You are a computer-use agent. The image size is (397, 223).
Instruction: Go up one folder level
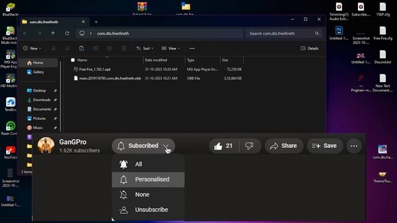click(53, 33)
